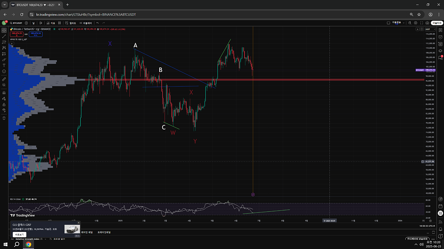This screenshot has width=444, height=249.
Task: Close the CLS-클래스 C257 ad popup
Action: [x=79, y=223]
